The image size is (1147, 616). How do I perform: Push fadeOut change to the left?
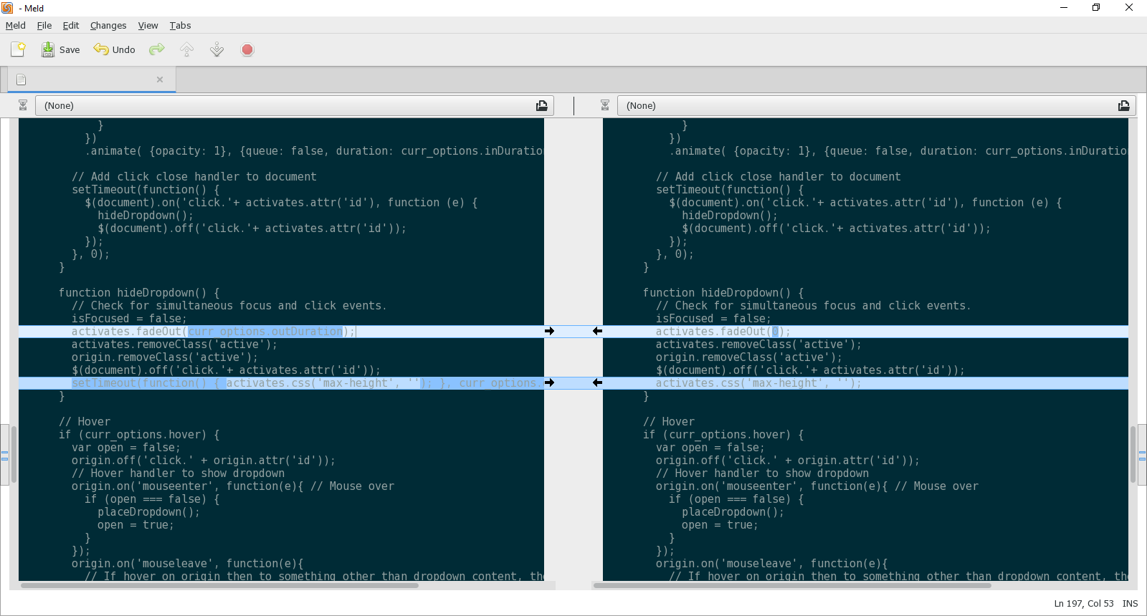coord(597,331)
